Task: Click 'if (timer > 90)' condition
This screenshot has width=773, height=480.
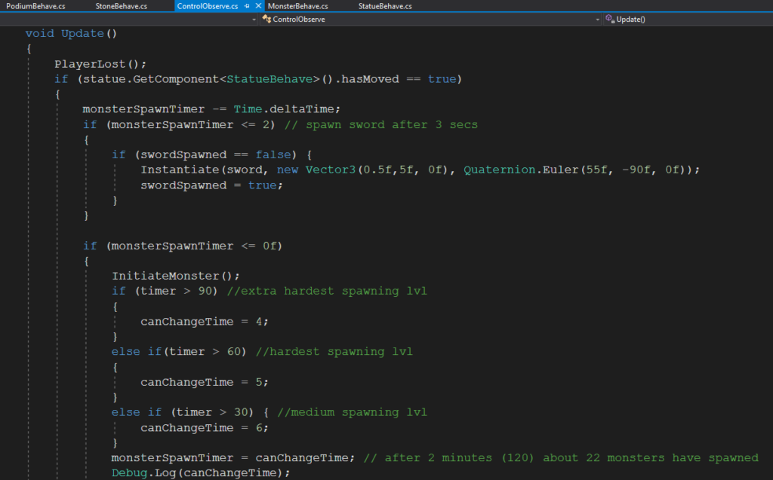Action: 165,291
